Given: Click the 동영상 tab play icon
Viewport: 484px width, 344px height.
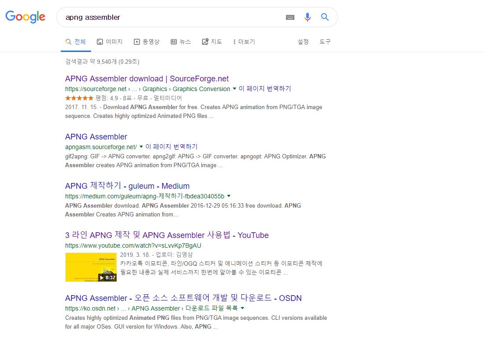Looking at the screenshot, I should click(x=137, y=42).
